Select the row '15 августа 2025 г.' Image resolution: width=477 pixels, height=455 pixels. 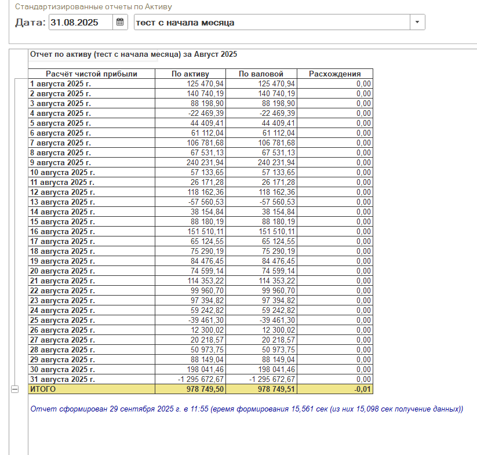(201, 222)
